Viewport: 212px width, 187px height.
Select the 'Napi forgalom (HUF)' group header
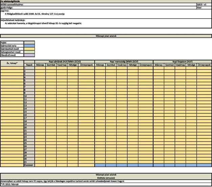click(x=182, y=62)
